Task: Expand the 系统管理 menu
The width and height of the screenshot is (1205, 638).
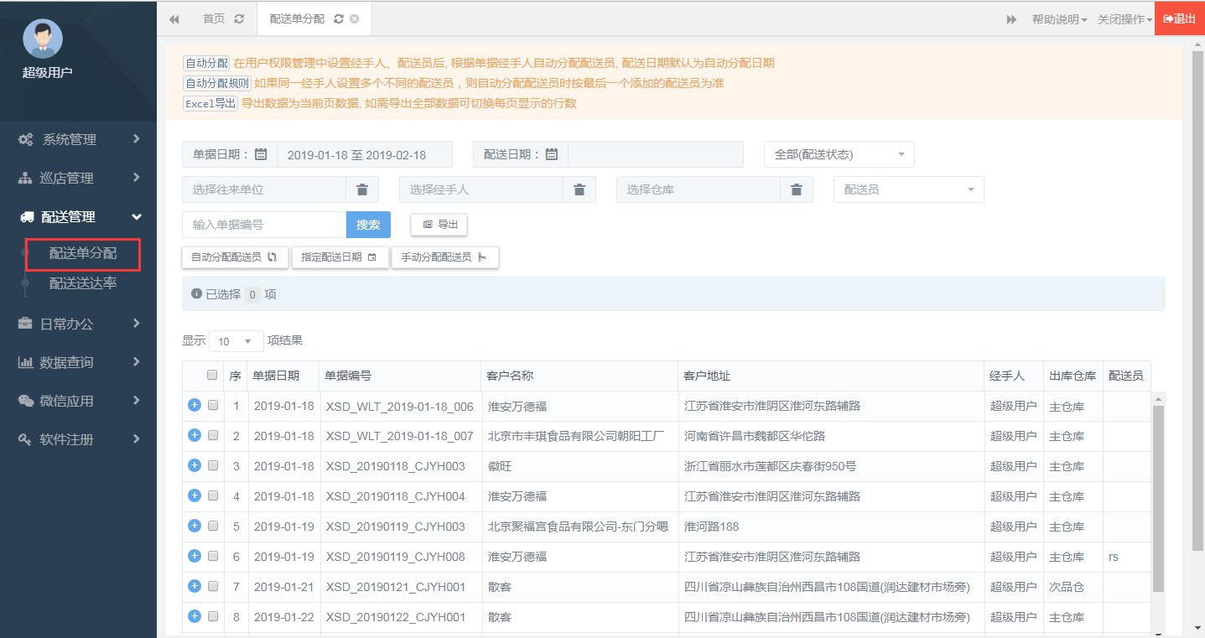Action: (78, 140)
